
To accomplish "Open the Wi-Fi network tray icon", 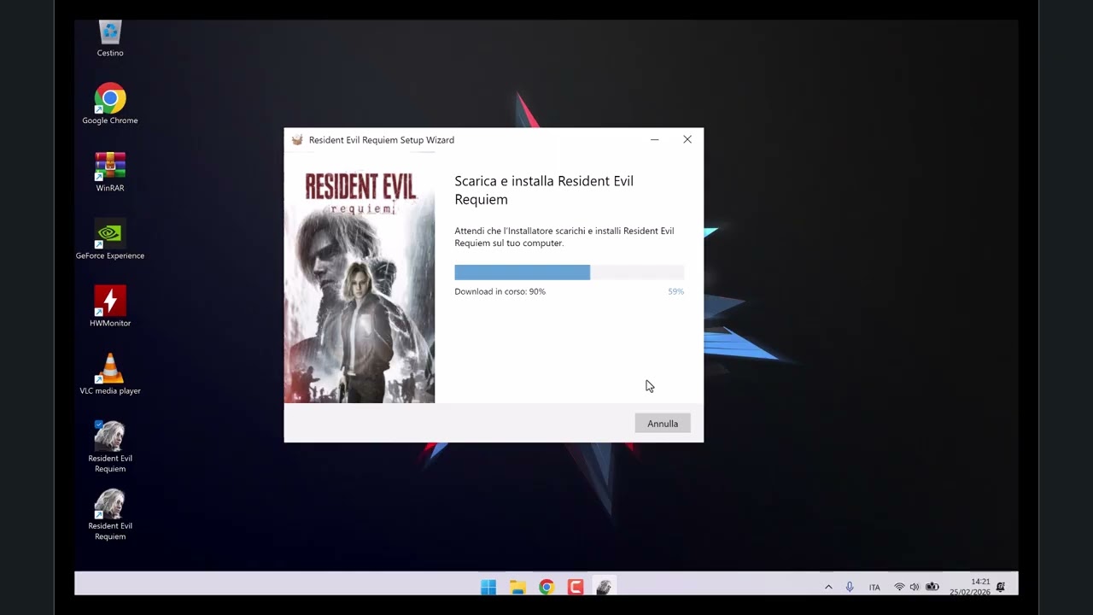I will click(x=899, y=587).
